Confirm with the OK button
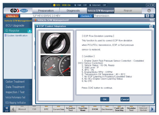Viewport: 159px width, 115px height. [x=105, y=99]
